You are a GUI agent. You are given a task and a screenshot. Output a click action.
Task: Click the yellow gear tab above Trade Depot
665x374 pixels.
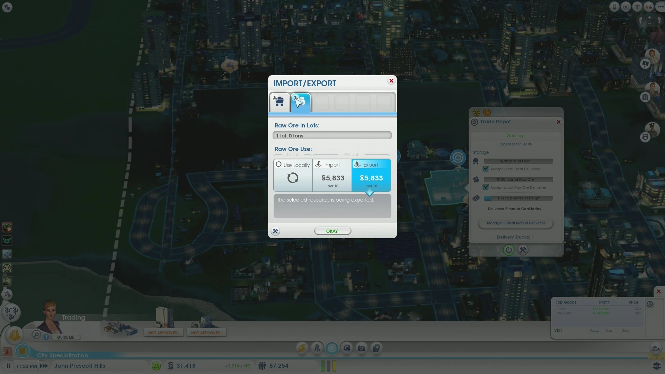click(476, 112)
